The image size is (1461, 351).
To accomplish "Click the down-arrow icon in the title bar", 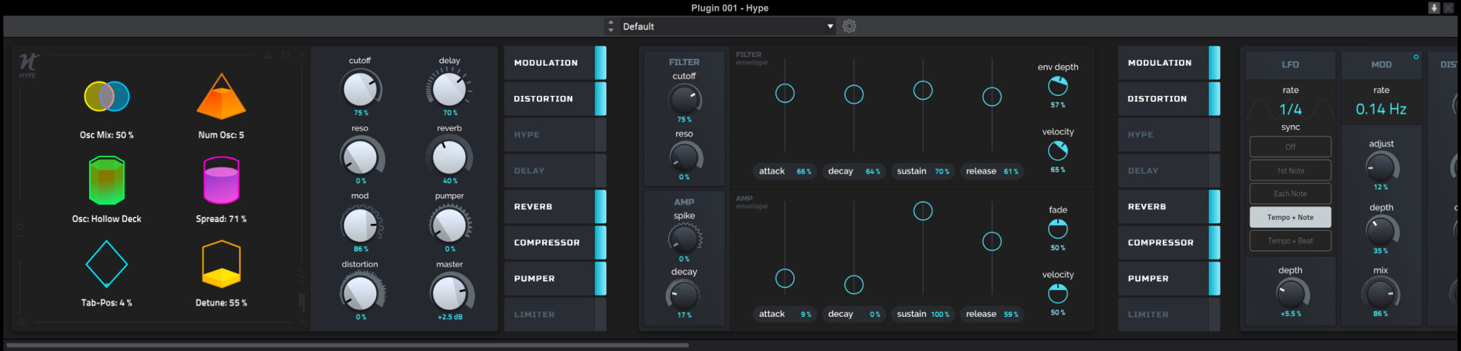I will (1434, 8).
